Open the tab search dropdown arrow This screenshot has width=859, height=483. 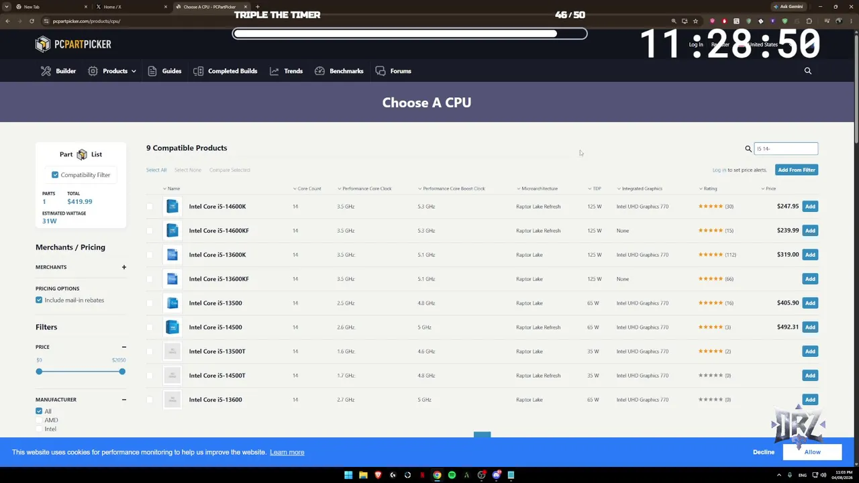point(6,7)
